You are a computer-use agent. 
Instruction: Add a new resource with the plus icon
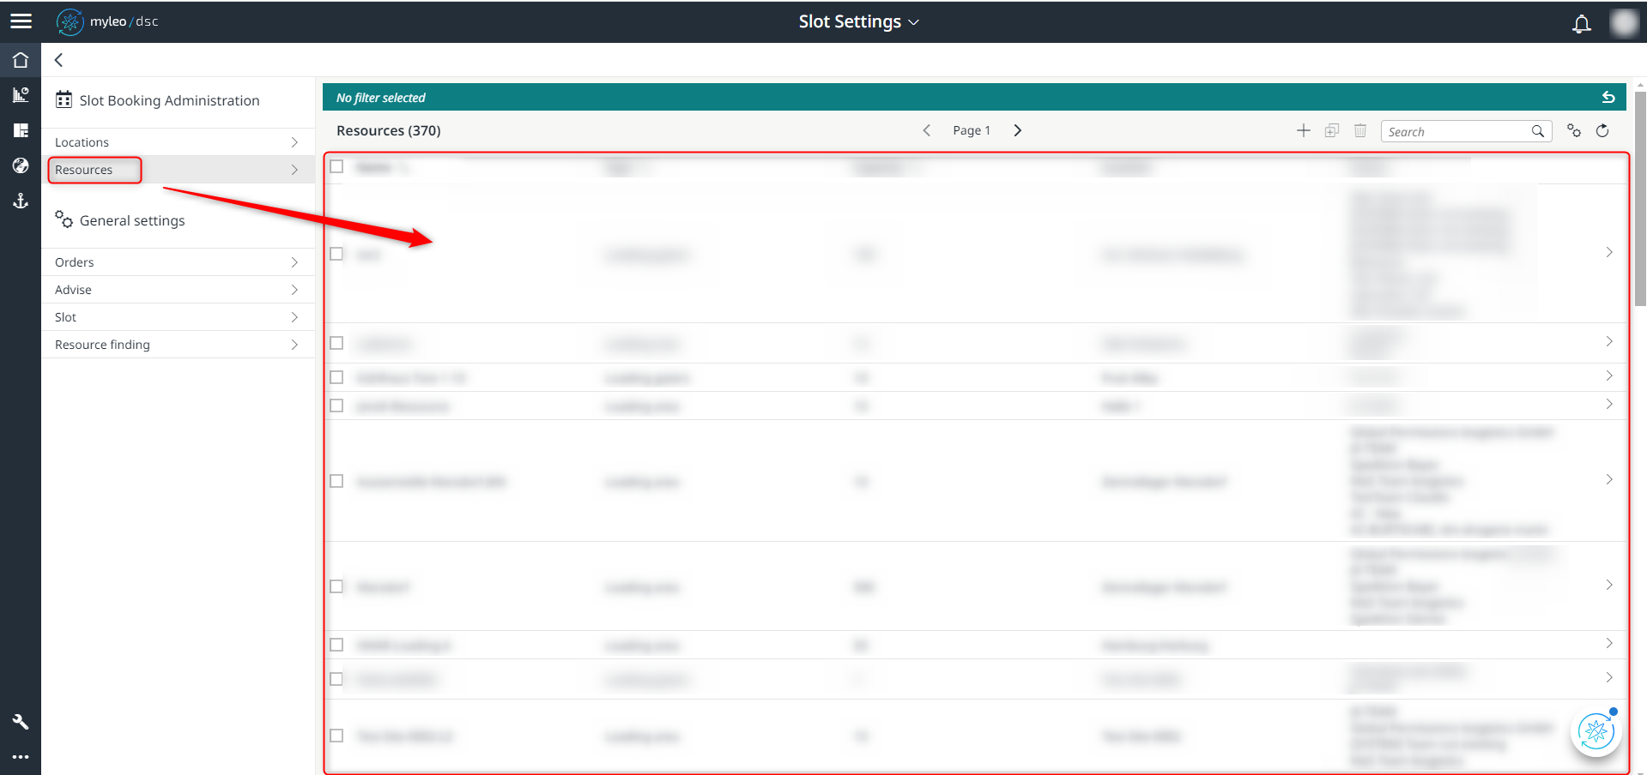click(x=1303, y=130)
